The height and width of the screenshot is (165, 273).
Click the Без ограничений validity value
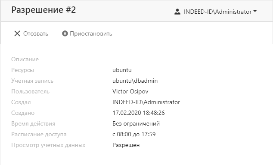click(x=136, y=124)
